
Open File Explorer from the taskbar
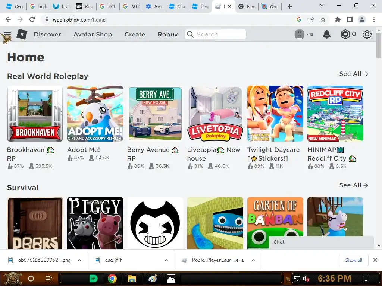(132, 279)
